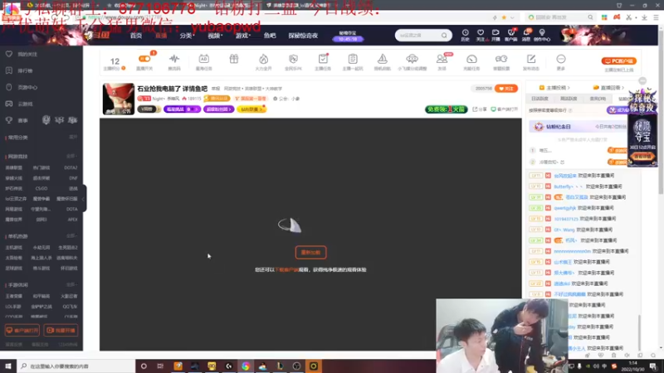This screenshot has height=373, width=664.
Task: Open the friends icon with NEW badge
Action: pyautogui.click(x=442, y=59)
